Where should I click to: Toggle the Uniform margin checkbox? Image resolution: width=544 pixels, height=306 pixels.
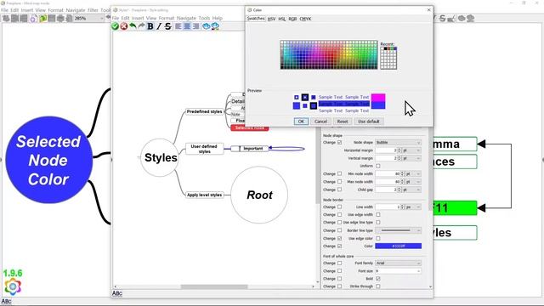pyautogui.click(x=378, y=166)
